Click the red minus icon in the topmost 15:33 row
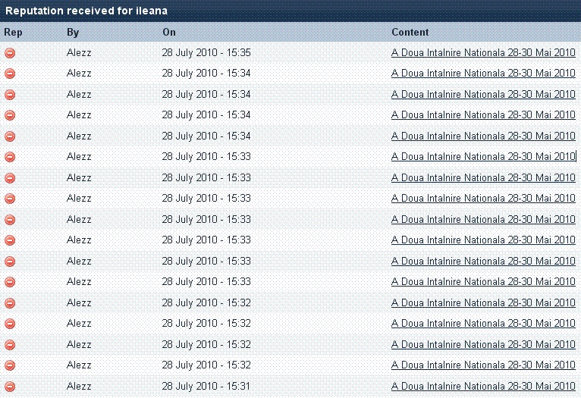The width and height of the screenshot is (581, 398). point(10,157)
